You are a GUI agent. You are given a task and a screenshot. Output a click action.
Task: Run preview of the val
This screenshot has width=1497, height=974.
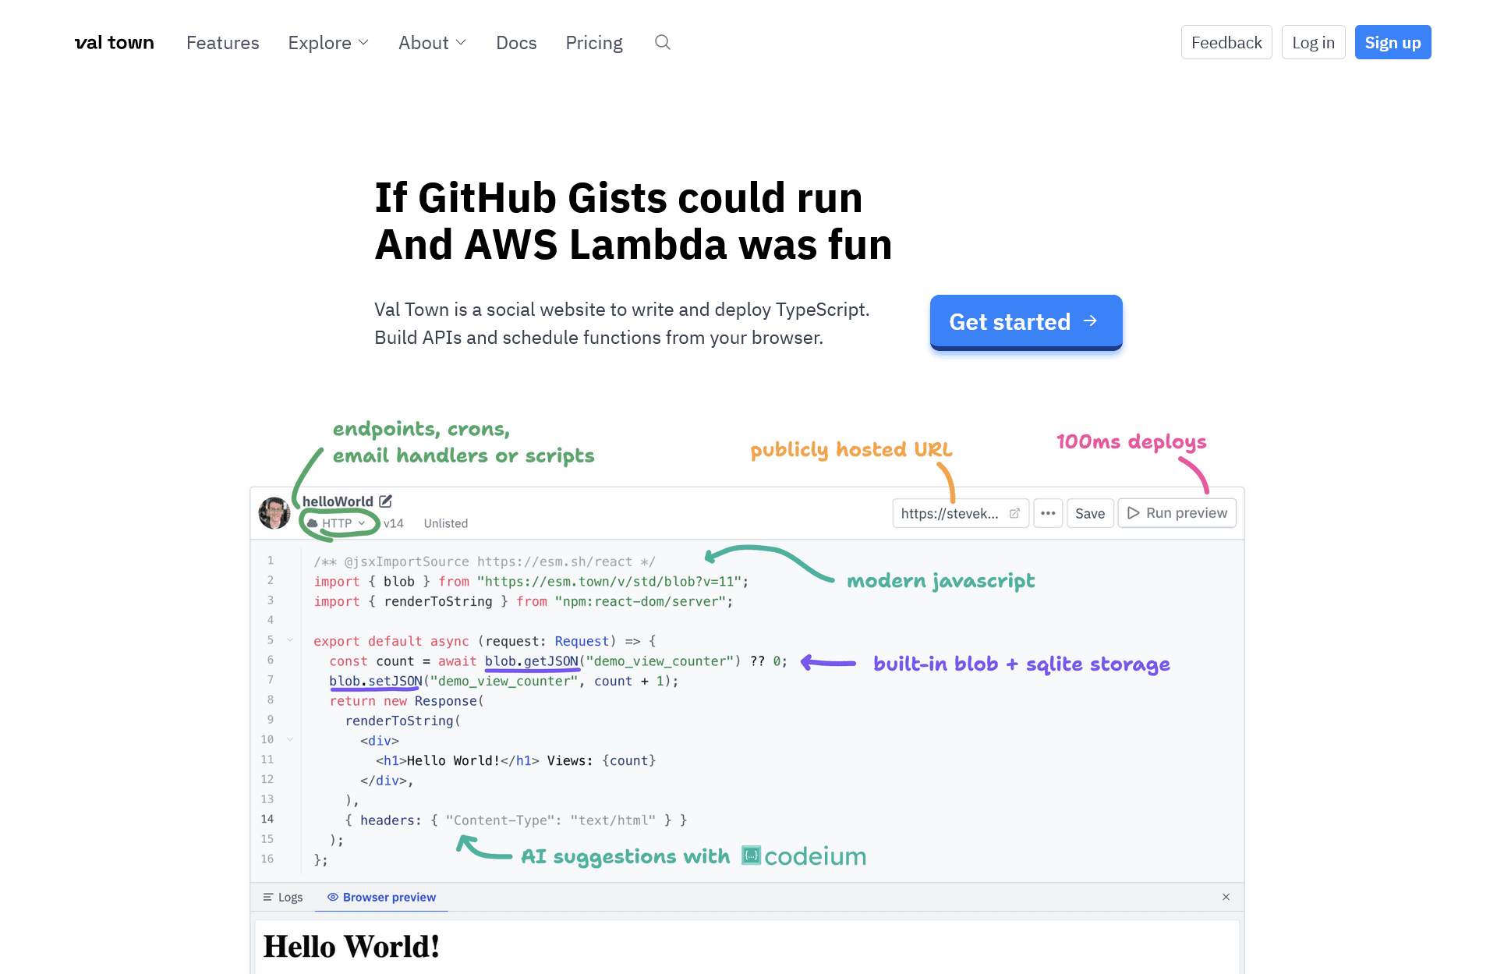pos(1177,513)
